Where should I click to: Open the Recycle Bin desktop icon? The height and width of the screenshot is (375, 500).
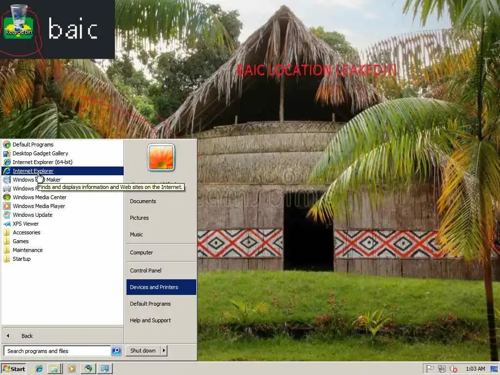19,20
